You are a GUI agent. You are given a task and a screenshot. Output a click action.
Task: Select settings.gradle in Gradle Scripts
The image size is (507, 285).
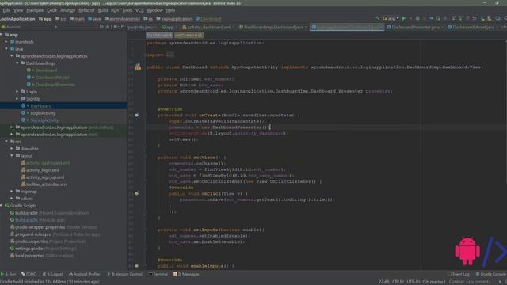[x=29, y=249]
